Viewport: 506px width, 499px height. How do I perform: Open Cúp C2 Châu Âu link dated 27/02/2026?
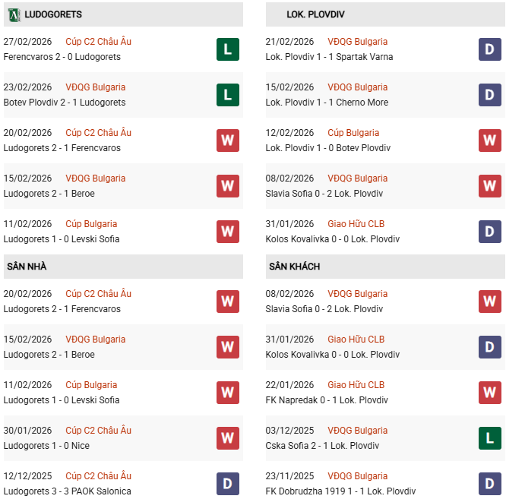click(98, 42)
